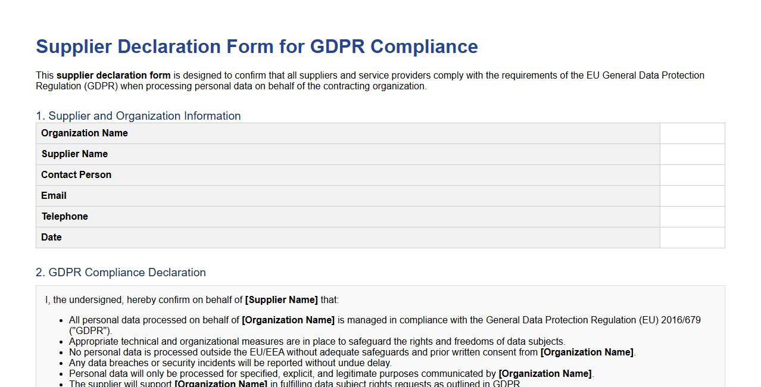Click the Organization Name input cell
The image size is (761, 387).
pos(692,133)
